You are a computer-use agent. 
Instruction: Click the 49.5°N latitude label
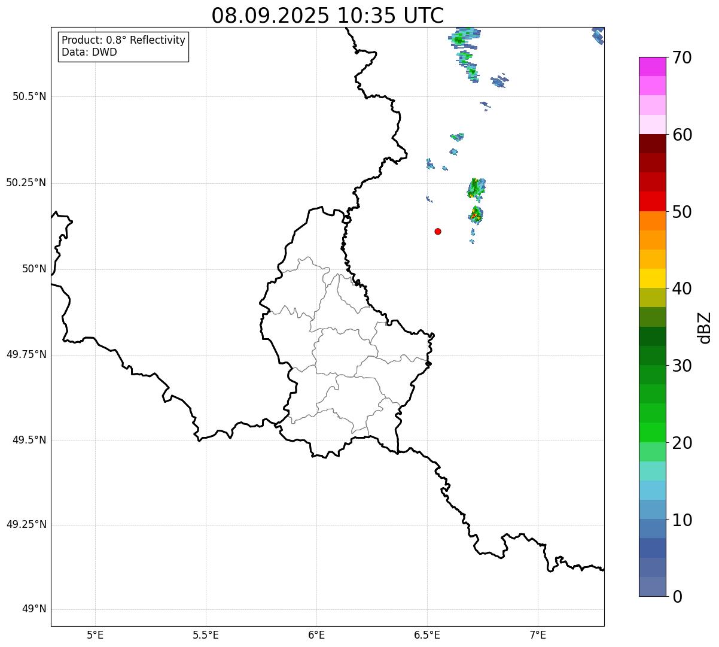(x=29, y=440)
